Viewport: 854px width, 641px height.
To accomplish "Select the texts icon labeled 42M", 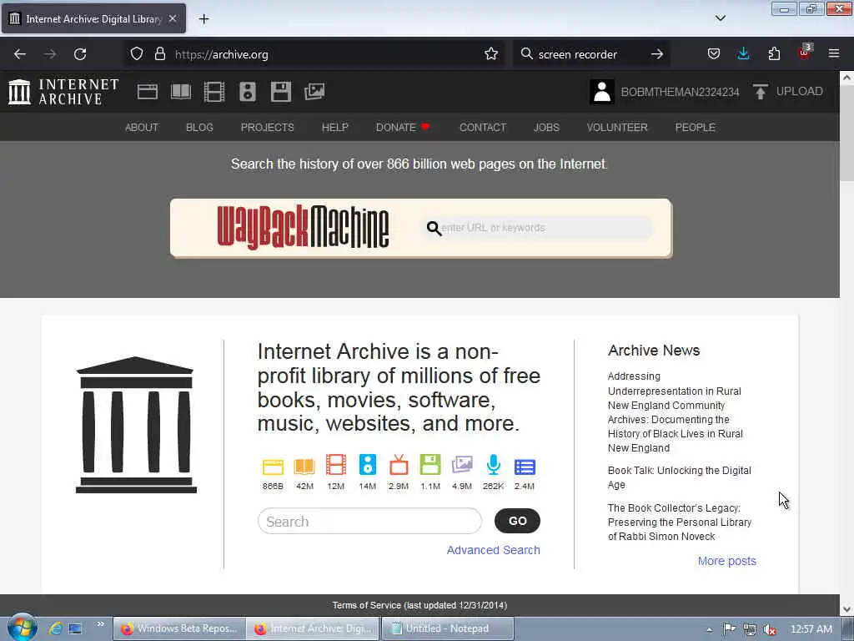I will tap(304, 467).
